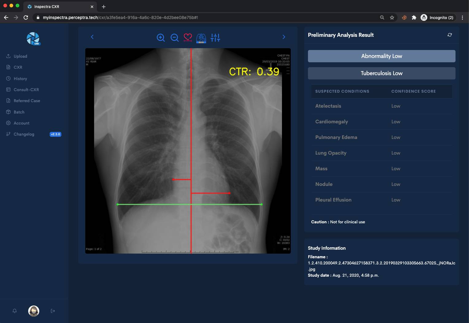Click the zoom out magnifier icon
Screen dimensions: 469x323
pyautogui.click(x=175, y=38)
